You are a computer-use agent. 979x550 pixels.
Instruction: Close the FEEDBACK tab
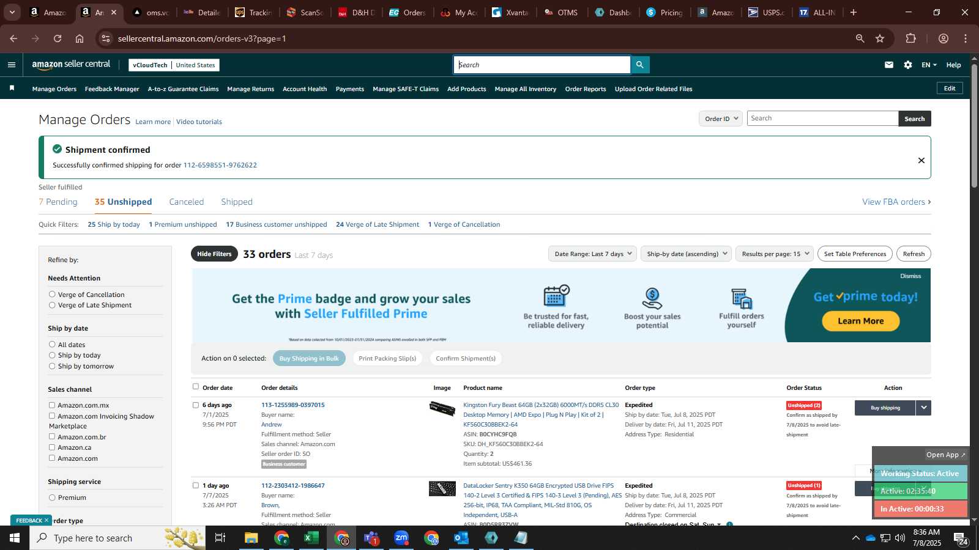tap(46, 520)
